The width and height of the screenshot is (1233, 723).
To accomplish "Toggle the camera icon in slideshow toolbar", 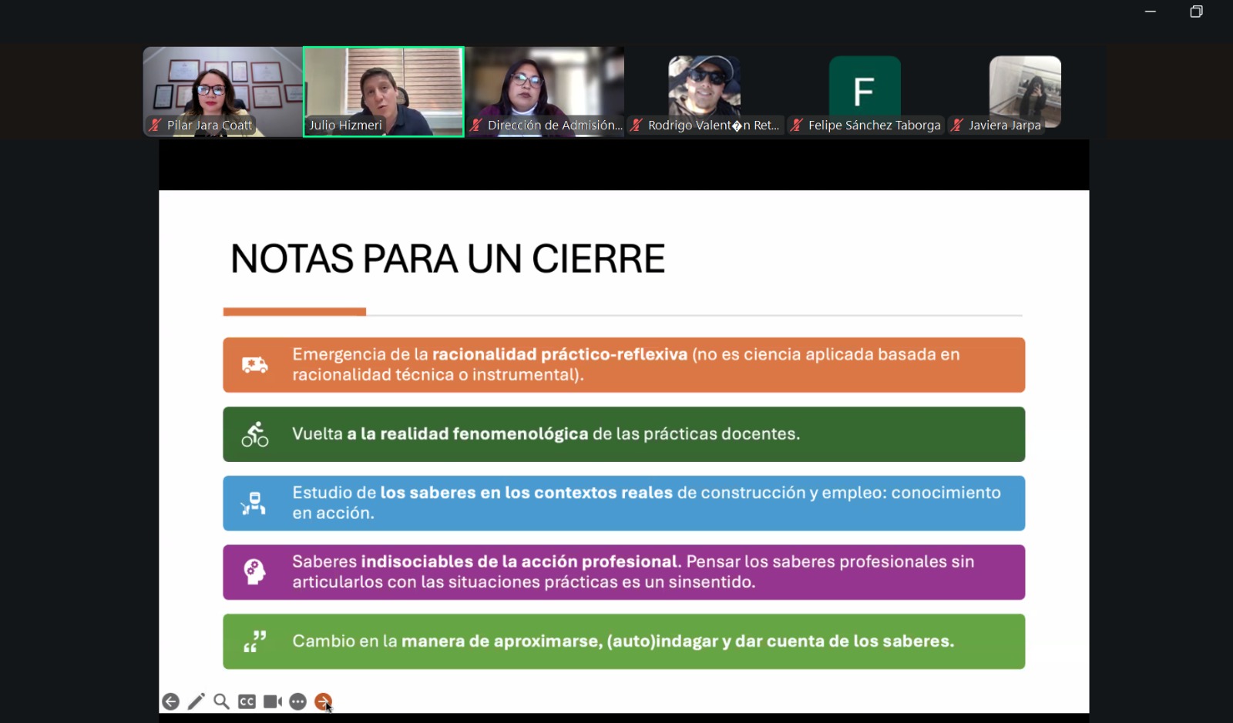I will click(272, 701).
